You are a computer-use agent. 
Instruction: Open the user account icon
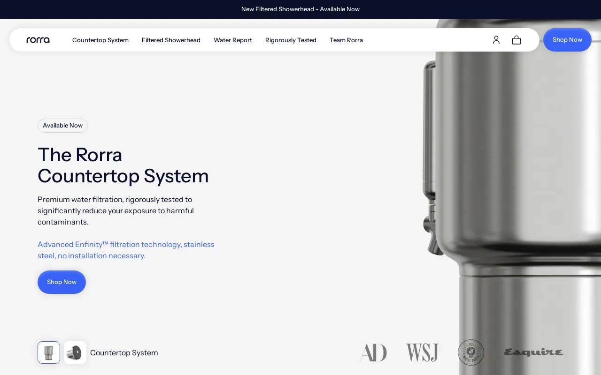496,40
